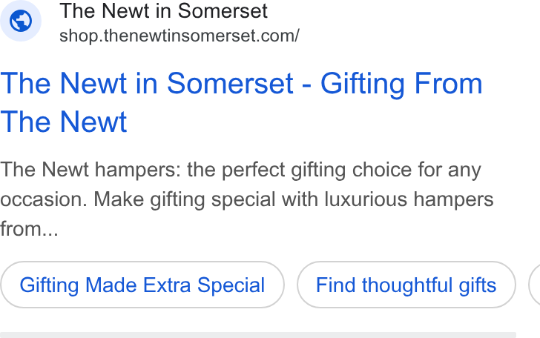Screen dimensions: 540x338
Task: Click "perfect gifting choice" in the description
Action: pyautogui.click(x=317, y=170)
